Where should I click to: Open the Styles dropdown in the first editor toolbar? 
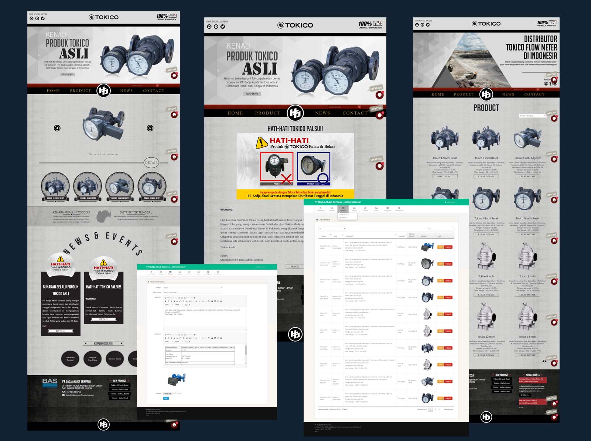[169, 305]
